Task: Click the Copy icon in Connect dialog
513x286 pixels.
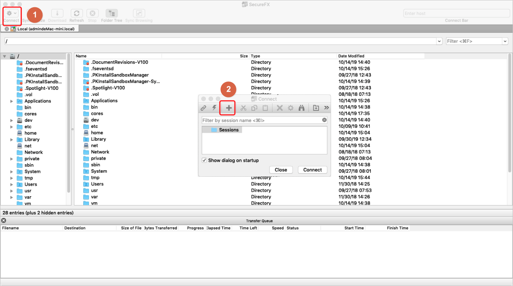Action: (x=254, y=108)
